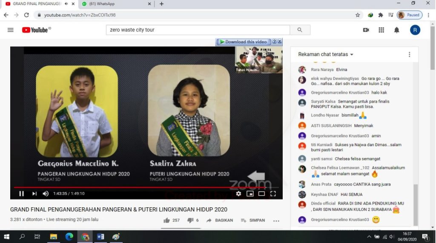Image resolution: width=436 pixels, height=243 pixels.
Task: Click the search magnifier button
Action: coord(300,30)
